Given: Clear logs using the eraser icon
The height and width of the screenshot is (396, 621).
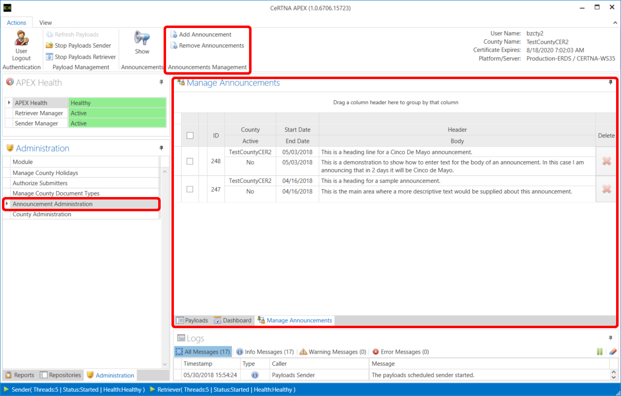Looking at the screenshot, I should [x=612, y=352].
